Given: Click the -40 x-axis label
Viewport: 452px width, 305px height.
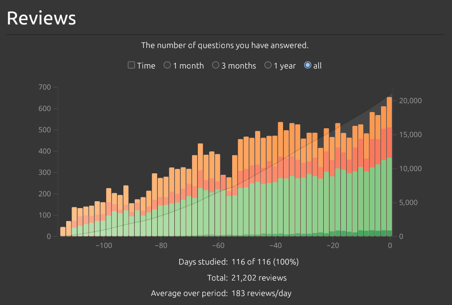Looking at the screenshot, I should 275,246.
